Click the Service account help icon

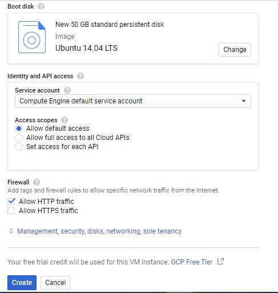67,90
